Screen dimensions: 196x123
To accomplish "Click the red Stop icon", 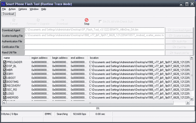I will [x=87, y=20].
